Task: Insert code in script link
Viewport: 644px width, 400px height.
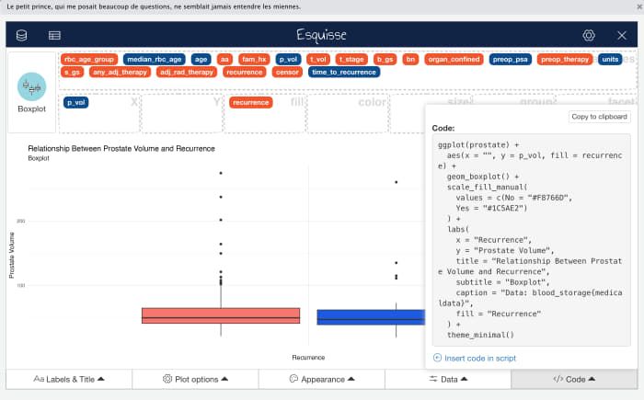Action: 479,358
